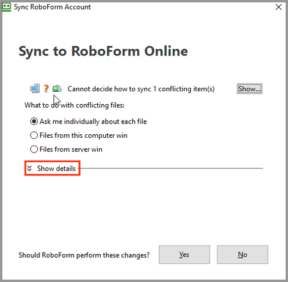
Task: Choose Files from server win option
Action: [x=66, y=150]
